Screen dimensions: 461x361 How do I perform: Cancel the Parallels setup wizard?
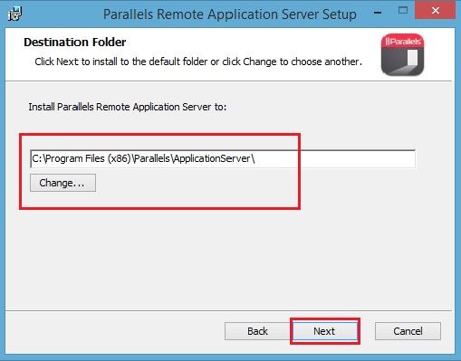tap(408, 331)
